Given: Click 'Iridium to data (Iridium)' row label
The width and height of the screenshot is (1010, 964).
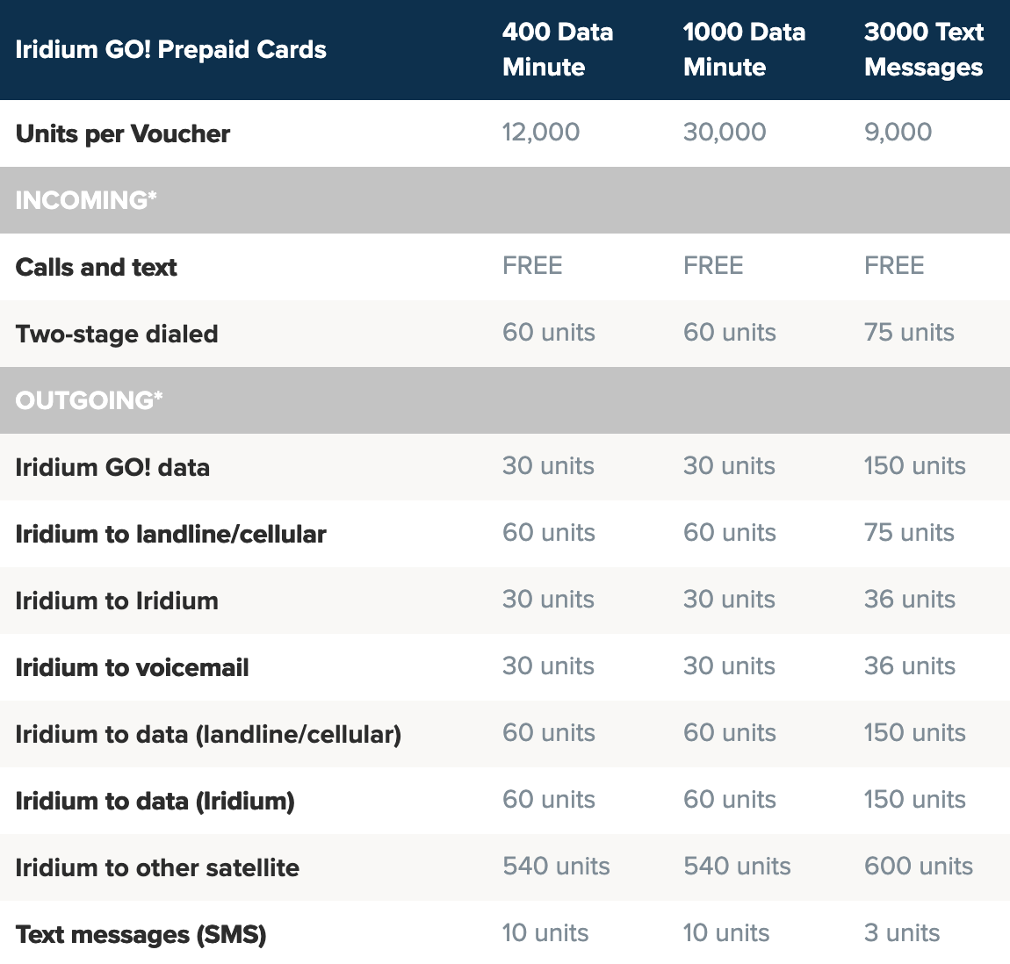Looking at the screenshot, I should (x=155, y=802).
